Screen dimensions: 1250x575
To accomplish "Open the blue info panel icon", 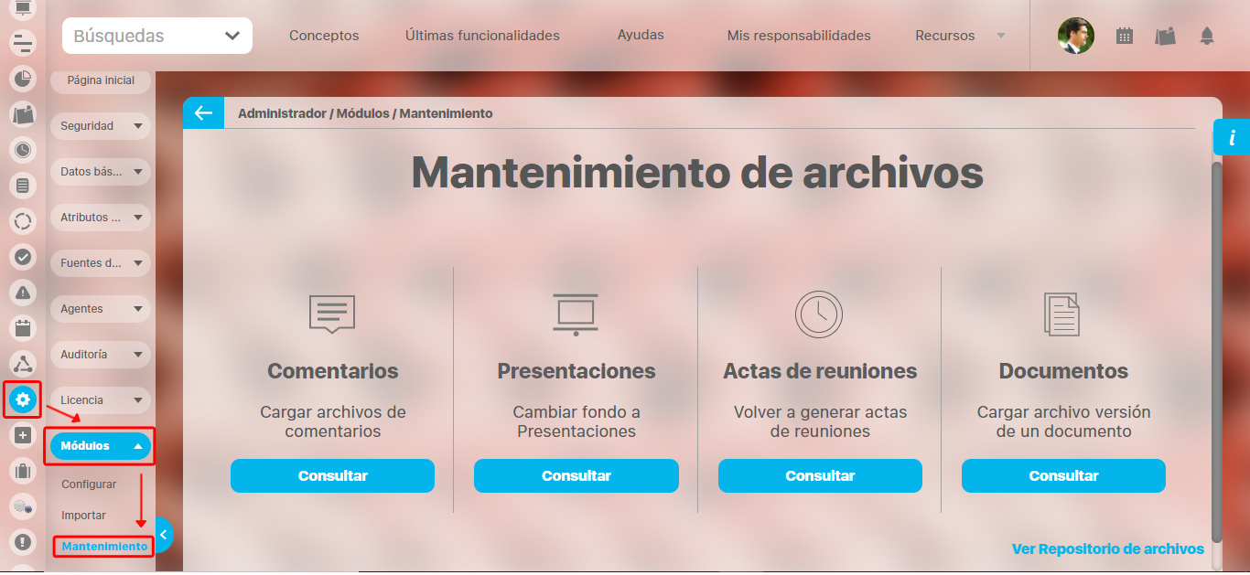I will 1232,138.
